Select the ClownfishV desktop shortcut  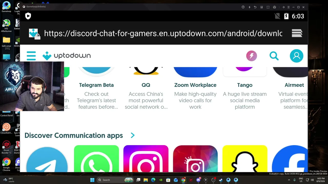6,129
